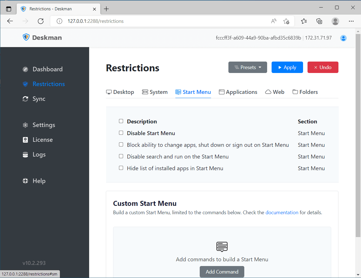Screen dimensions: 361x278
Task: Click the scrollbar up arrow
Action: pyautogui.click(x=358, y=31)
